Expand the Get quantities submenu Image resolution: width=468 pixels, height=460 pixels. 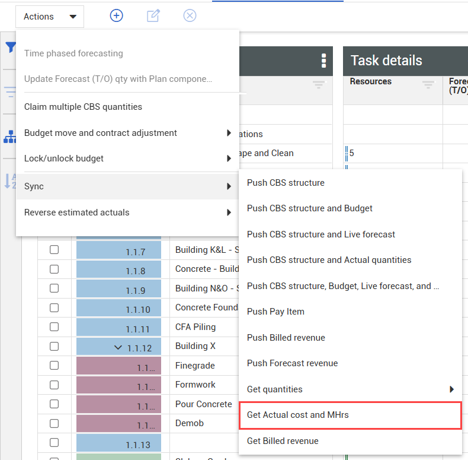pos(349,389)
